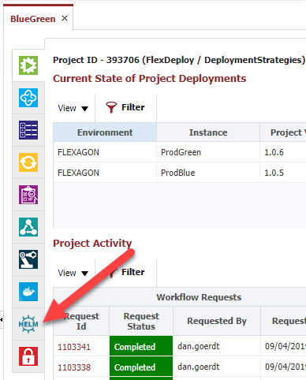Click the red padlock security sidebar icon

tap(28, 356)
